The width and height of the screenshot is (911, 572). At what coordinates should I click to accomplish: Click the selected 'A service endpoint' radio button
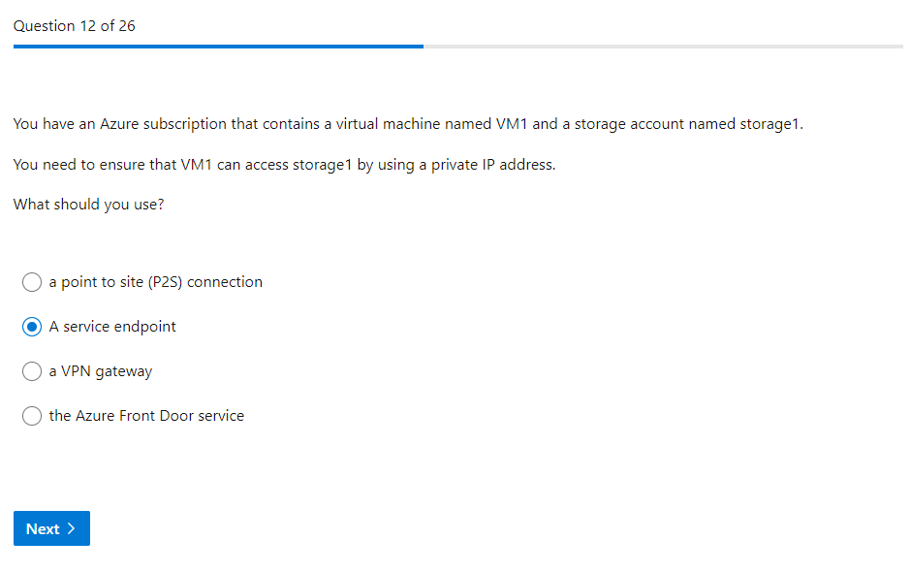pyautogui.click(x=32, y=327)
